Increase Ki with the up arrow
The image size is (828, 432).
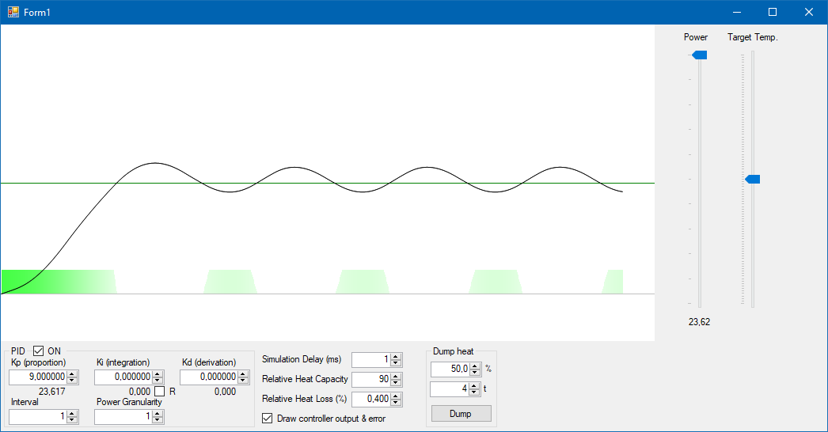click(158, 373)
